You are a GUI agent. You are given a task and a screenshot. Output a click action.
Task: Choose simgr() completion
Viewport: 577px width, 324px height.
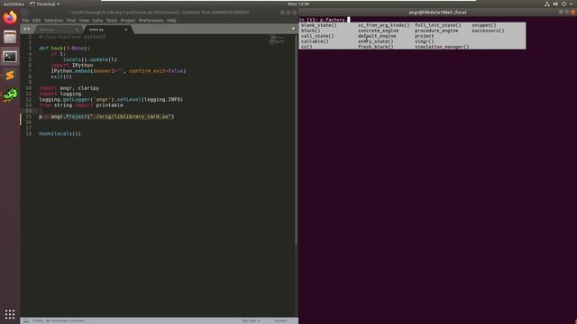(425, 41)
